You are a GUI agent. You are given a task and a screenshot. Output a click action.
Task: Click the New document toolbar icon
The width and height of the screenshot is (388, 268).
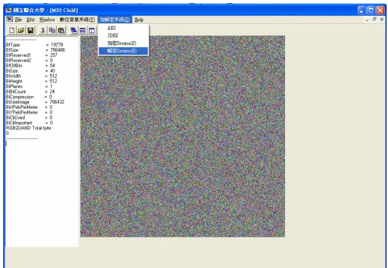(12, 30)
